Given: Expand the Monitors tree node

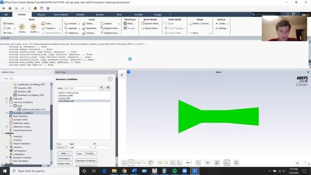Looking at the screenshot, I should (x=7, y=147).
